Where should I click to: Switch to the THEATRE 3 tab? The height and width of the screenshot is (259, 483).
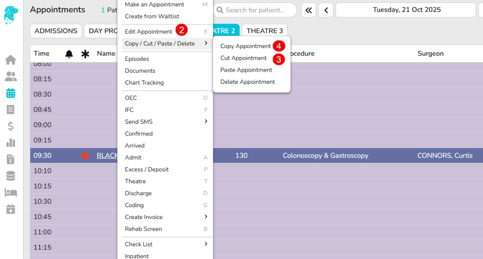coord(265,31)
